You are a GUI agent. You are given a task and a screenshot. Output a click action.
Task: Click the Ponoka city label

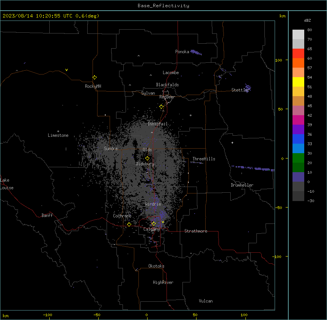pos(182,52)
